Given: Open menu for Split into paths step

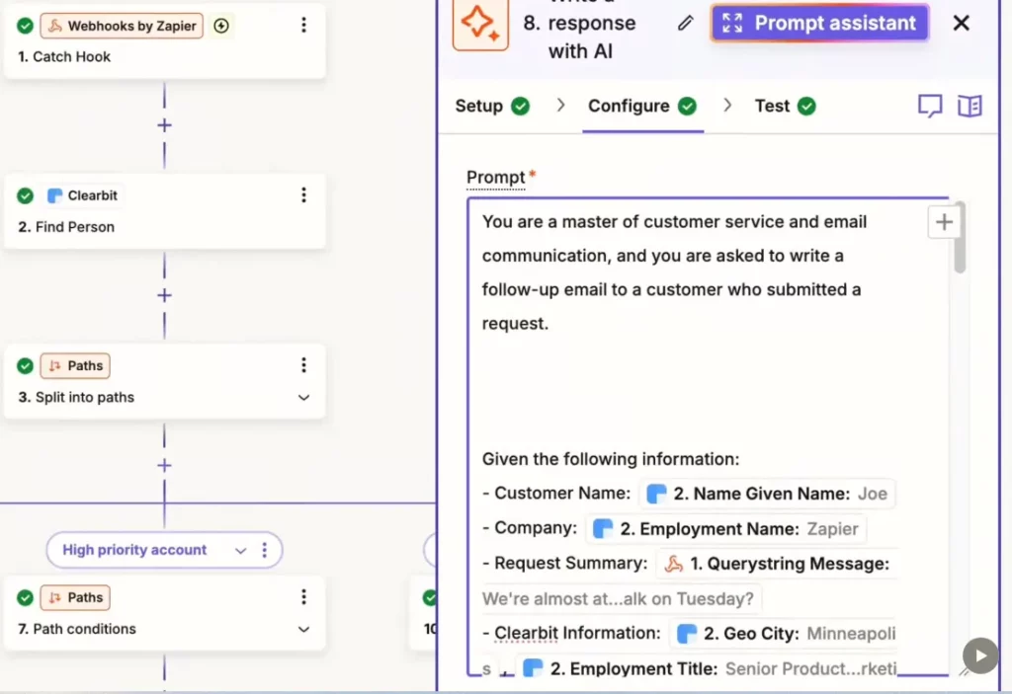Looking at the screenshot, I should pyautogui.click(x=303, y=365).
